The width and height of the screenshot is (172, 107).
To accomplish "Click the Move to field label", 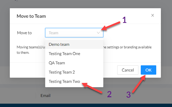I will click(x=24, y=33).
